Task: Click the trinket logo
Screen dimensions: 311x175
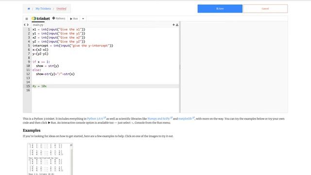Action: [41, 18]
